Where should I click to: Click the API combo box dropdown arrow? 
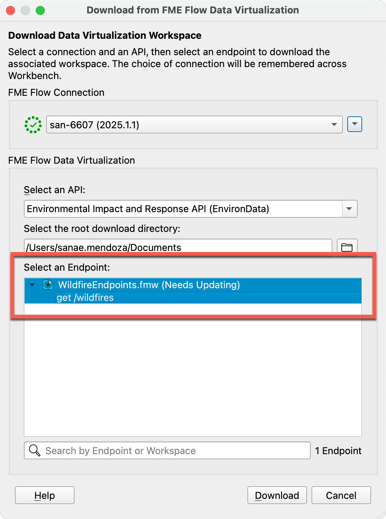click(349, 209)
